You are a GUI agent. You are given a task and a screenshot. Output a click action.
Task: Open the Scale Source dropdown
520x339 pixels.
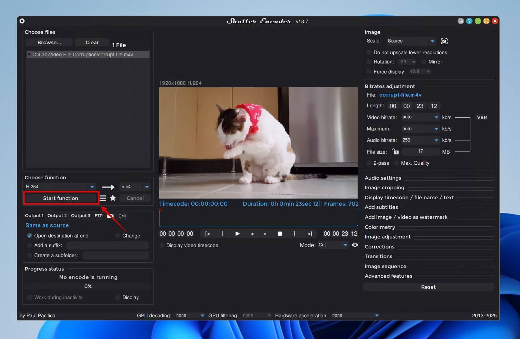coord(411,41)
